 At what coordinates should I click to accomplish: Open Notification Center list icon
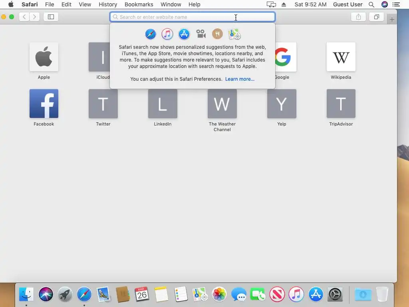point(396,4)
